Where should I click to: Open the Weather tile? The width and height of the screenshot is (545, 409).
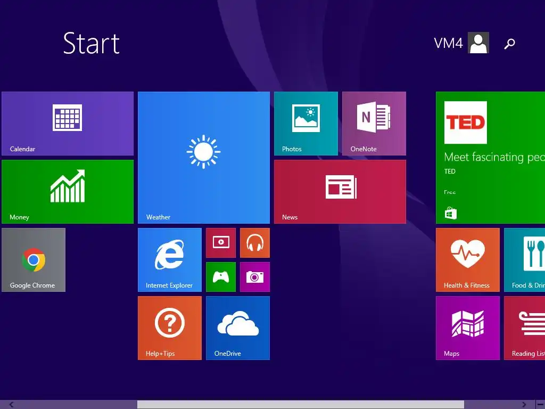pos(204,158)
